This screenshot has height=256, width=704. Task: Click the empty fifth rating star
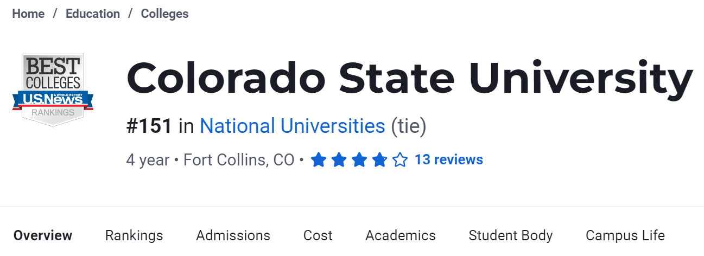pos(400,160)
